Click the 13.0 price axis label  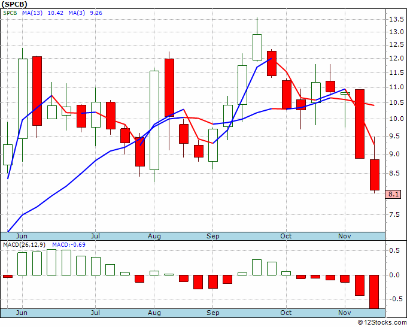pos(396,32)
